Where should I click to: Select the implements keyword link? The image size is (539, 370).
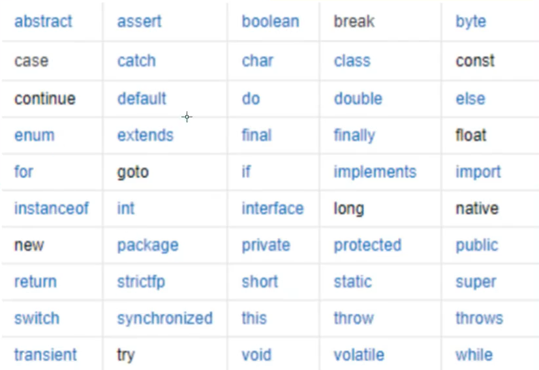[375, 172]
